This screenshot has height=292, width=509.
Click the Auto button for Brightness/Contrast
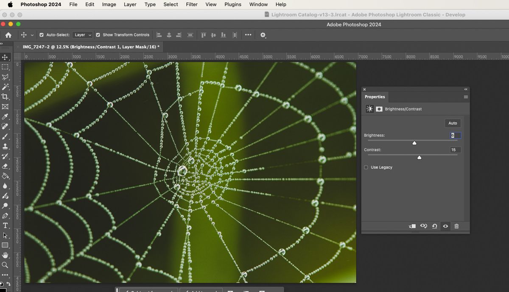(452, 123)
